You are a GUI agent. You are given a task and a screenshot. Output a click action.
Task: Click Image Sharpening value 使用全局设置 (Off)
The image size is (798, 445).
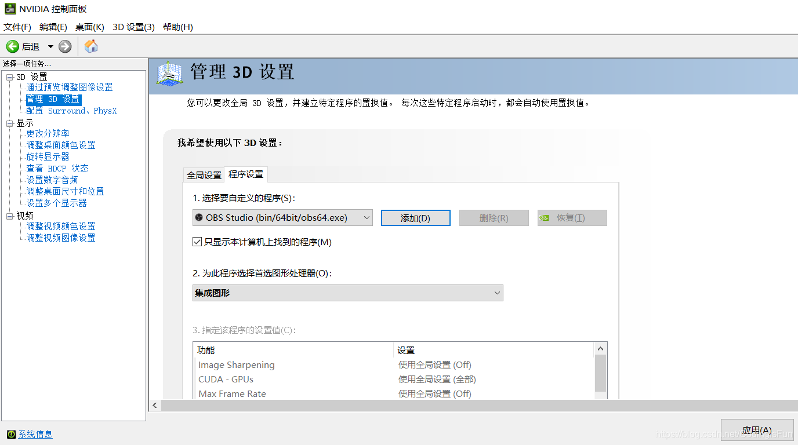435,365
